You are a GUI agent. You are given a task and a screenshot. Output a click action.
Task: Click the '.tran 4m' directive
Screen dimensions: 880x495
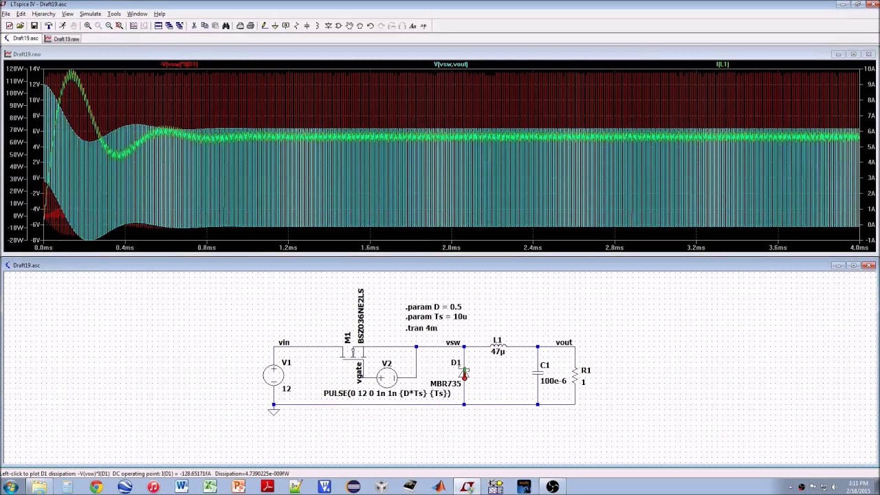tap(421, 328)
